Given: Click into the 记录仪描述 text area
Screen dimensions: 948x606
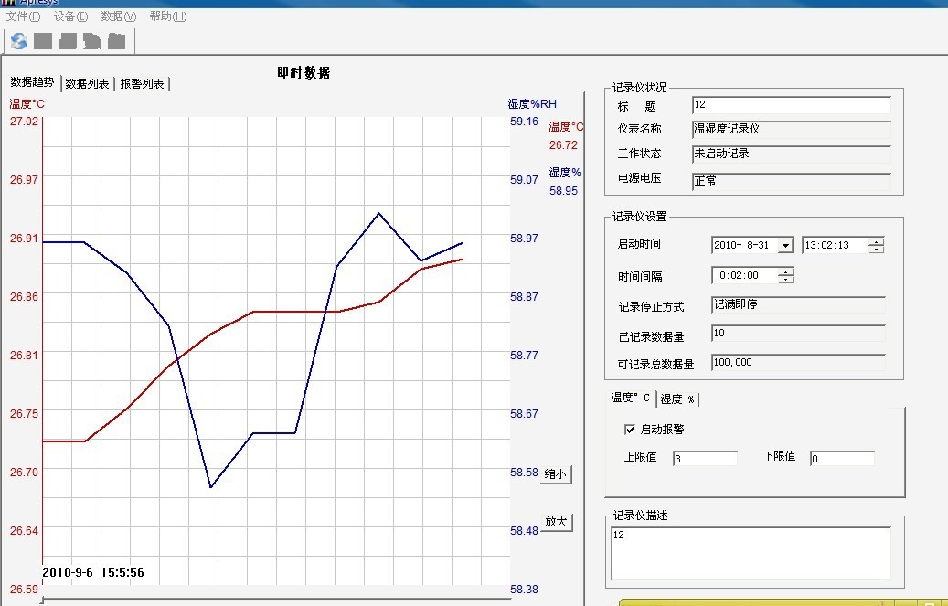Looking at the screenshot, I should point(751,553).
